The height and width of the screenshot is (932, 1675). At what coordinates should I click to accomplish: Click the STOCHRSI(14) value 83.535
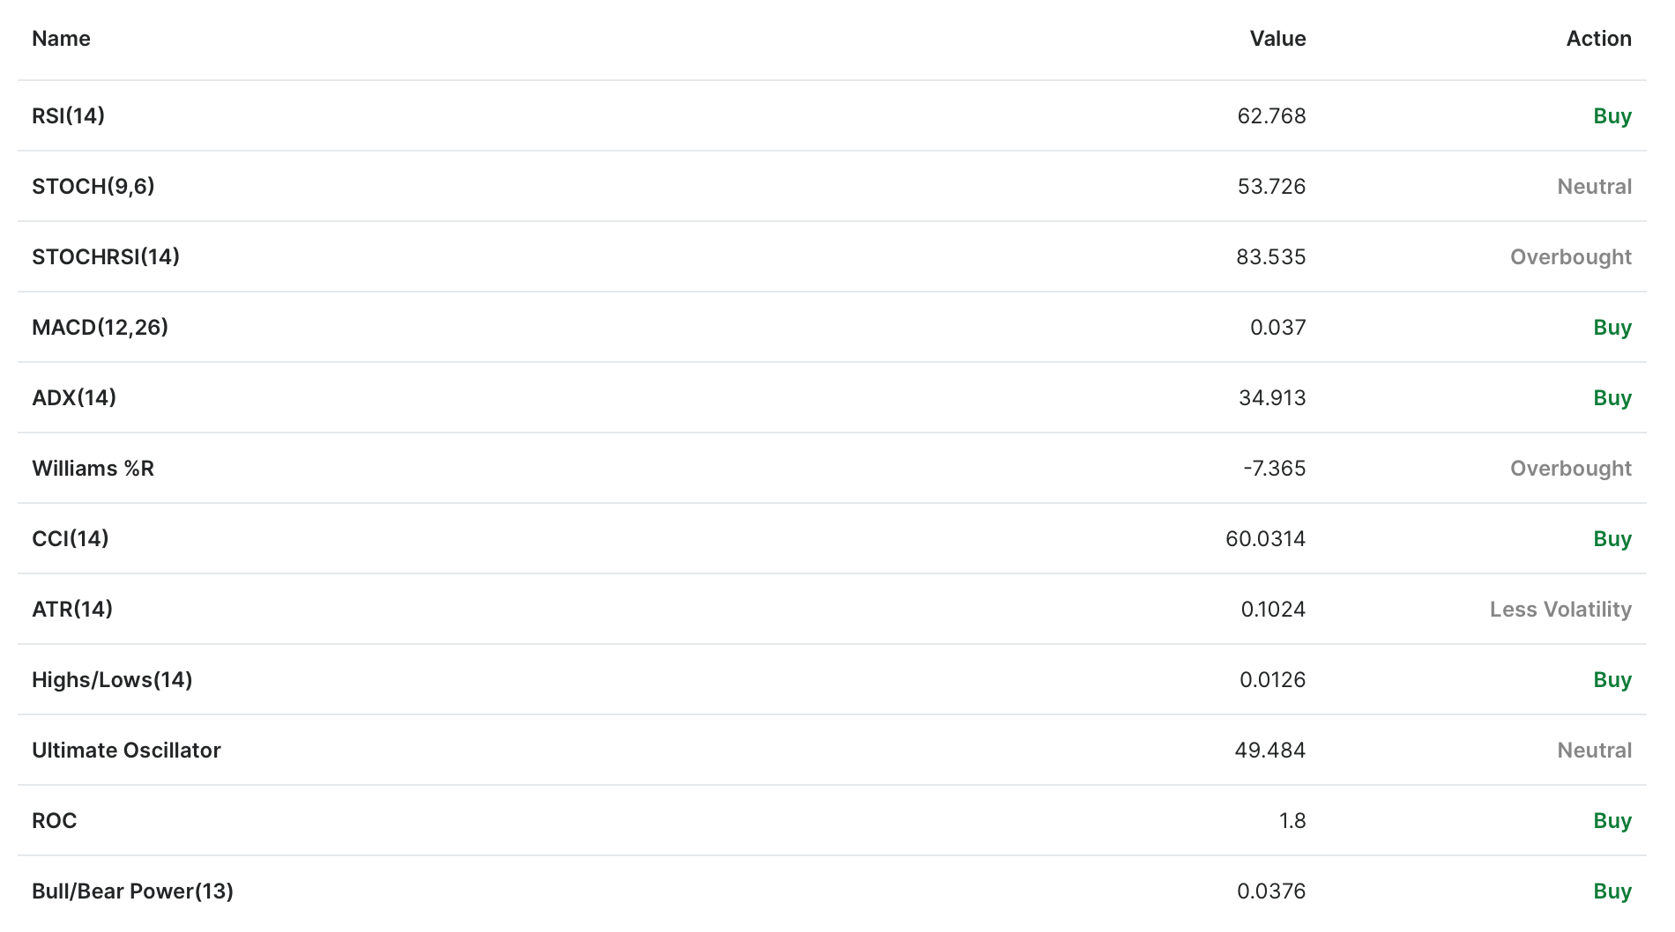1270,257
